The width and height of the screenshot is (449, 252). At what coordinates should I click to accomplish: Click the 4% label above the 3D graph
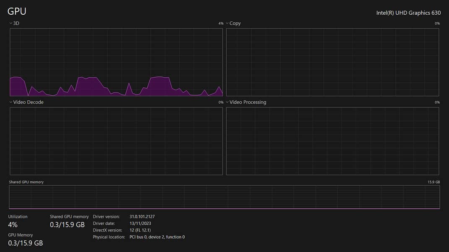pyautogui.click(x=221, y=24)
